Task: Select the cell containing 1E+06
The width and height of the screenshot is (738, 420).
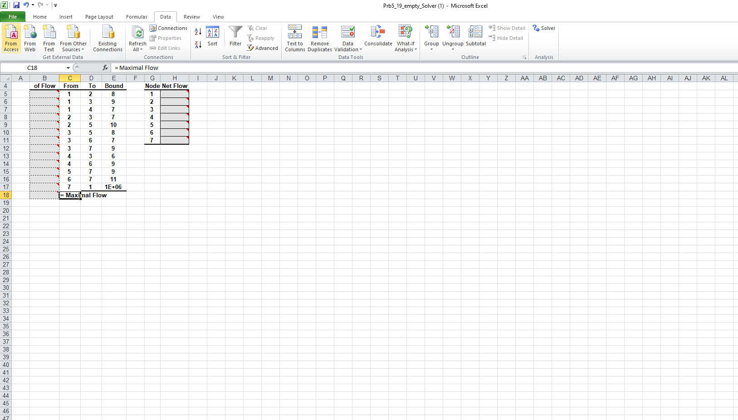Action: (x=114, y=187)
